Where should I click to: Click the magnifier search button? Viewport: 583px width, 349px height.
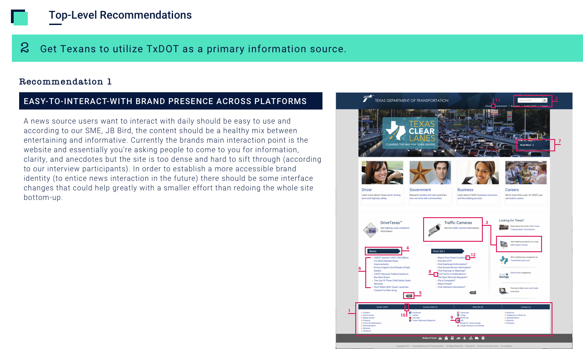click(x=545, y=100)
